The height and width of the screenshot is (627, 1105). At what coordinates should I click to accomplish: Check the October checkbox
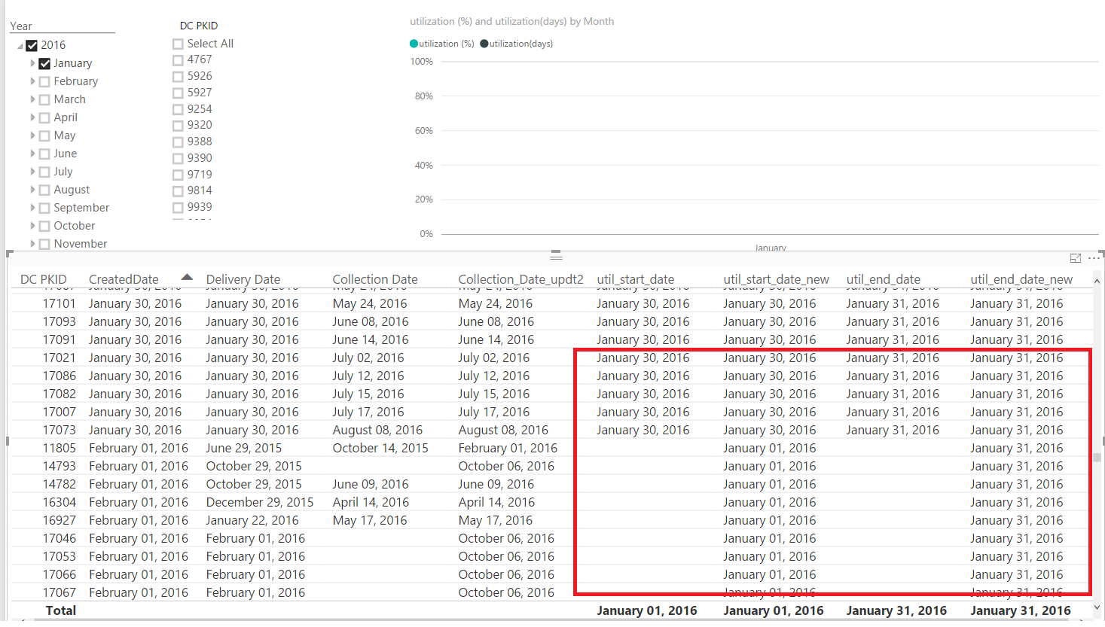tap(44, 226)
